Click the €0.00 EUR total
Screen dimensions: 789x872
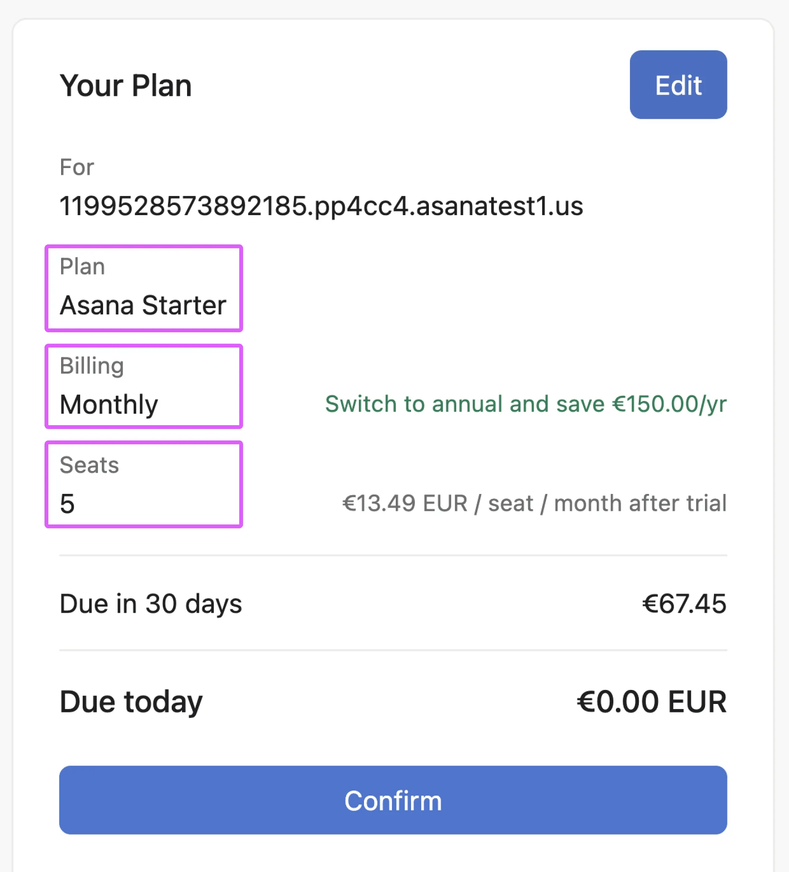point(651,701)
